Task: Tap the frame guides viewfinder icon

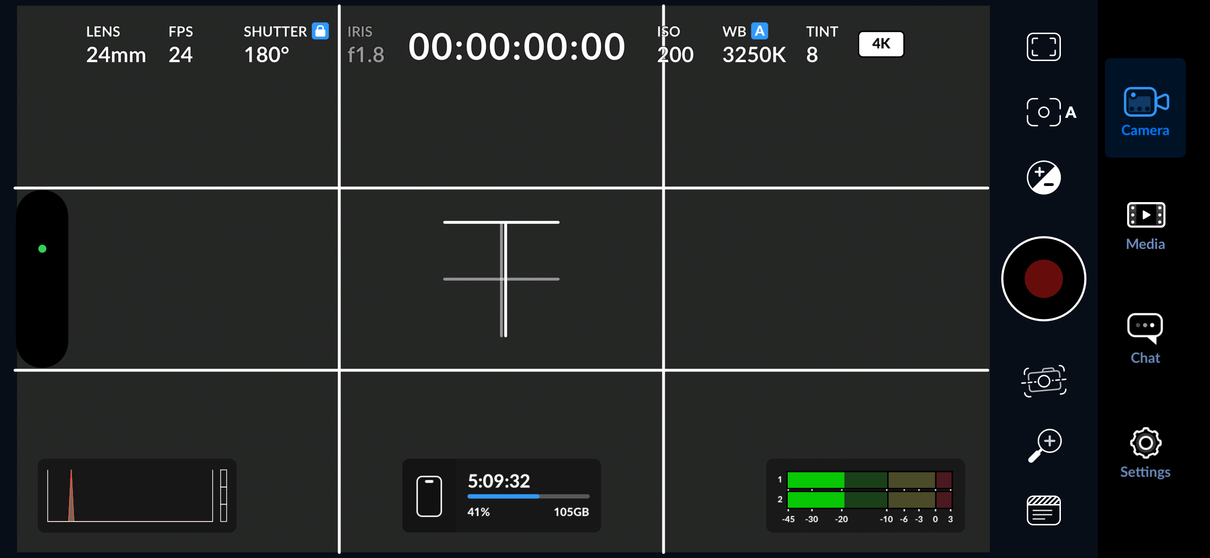Action: coord(1043,47)
